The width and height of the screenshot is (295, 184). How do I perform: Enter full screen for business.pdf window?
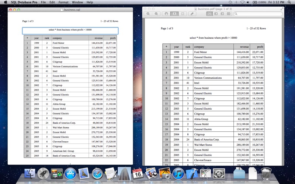coord(282,9)
